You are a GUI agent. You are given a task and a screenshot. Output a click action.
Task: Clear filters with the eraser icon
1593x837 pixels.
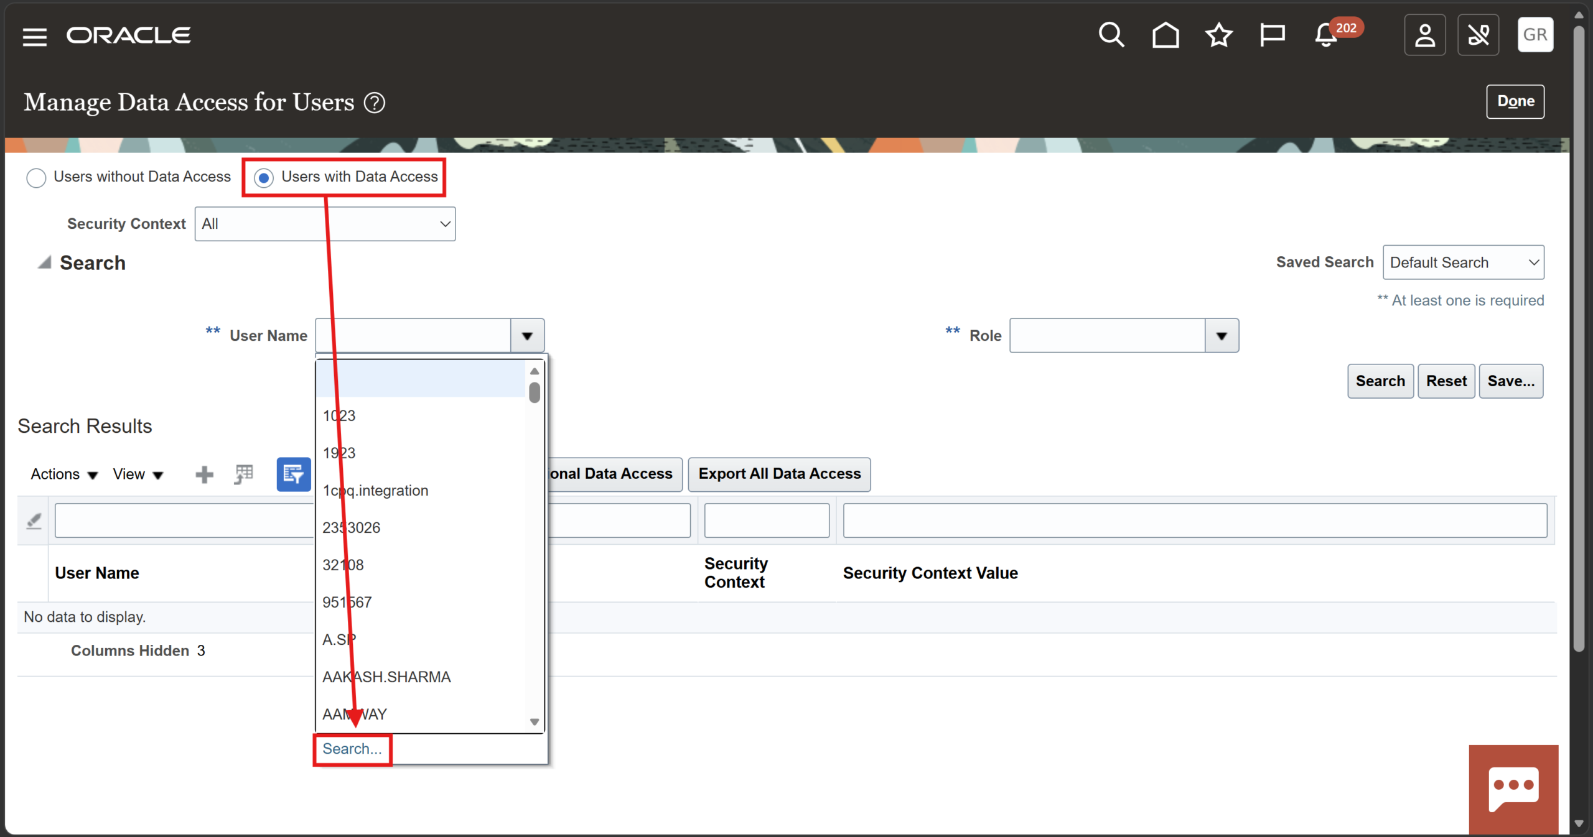click(x=34, y=520)
